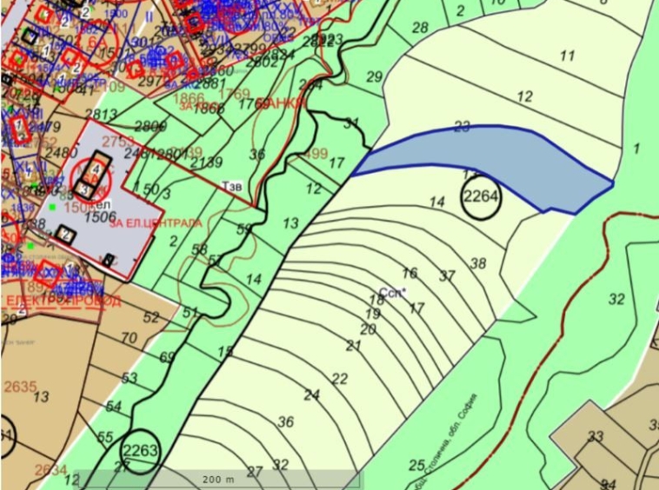Image resolution: width=659 pixels, height=490 pixels.
Task: Click the brown 2635 label
Action: (x=20, y=387)
